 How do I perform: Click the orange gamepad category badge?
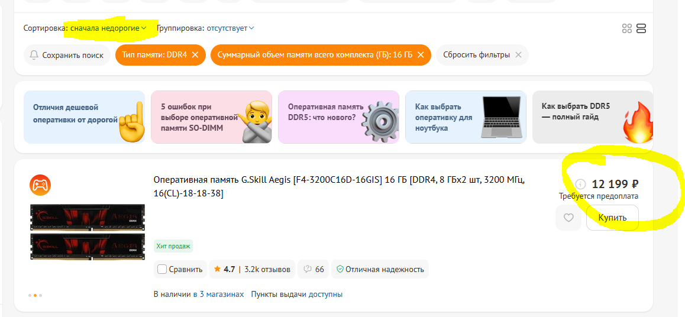point(40,185)
